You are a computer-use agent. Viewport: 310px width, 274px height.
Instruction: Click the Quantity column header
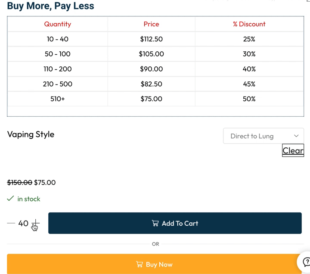pyautogui.click(x=57, y=24)
